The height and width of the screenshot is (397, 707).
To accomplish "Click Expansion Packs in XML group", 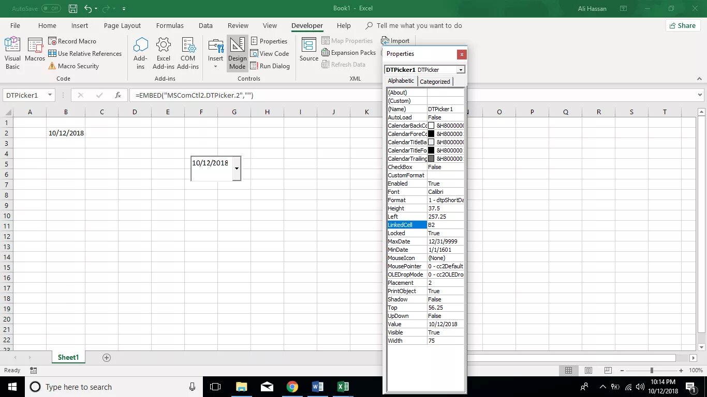I will [349, 53].
